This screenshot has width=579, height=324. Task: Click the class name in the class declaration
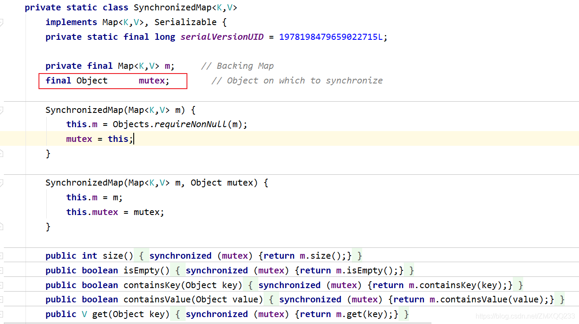point(175,8)
